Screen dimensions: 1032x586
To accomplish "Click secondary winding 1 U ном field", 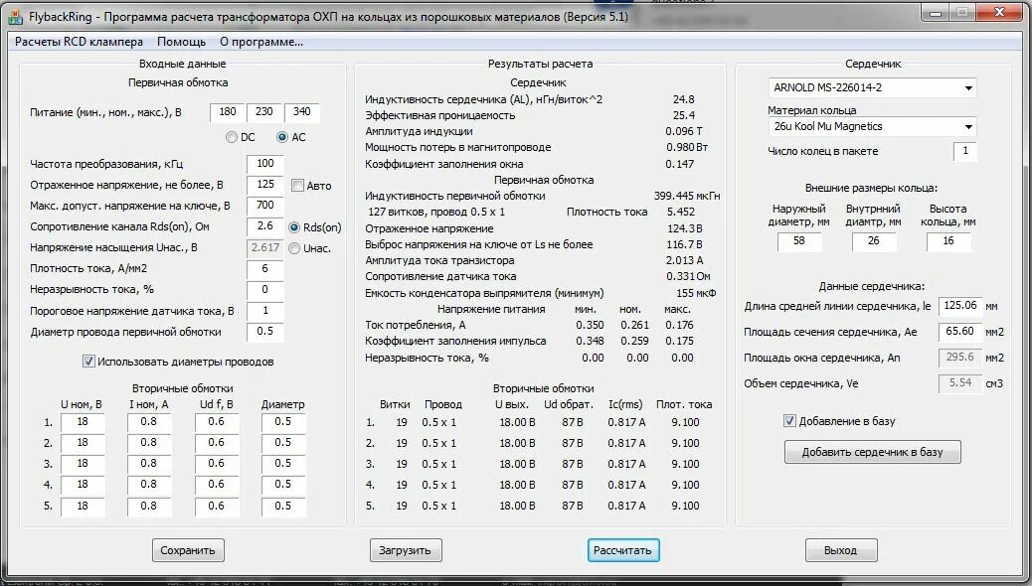I will click(83, 422).
